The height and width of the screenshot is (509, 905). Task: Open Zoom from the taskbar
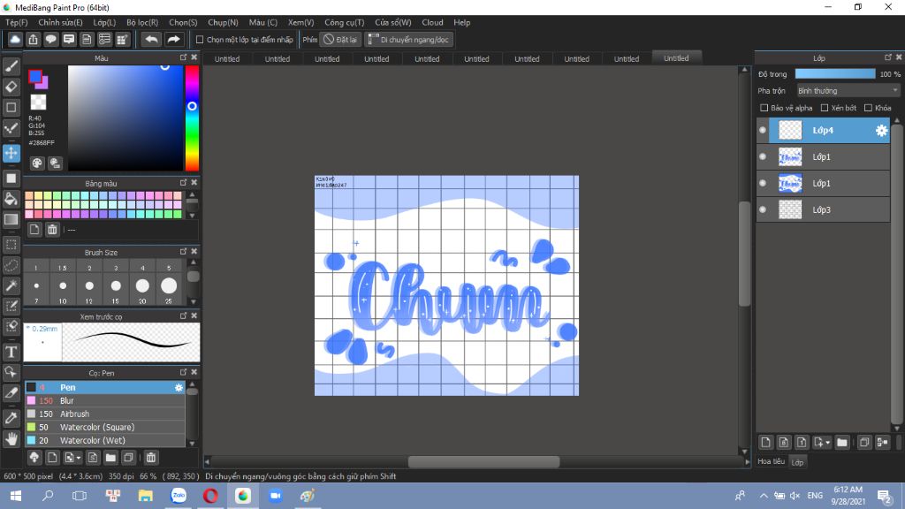click(x=276, y=496)
